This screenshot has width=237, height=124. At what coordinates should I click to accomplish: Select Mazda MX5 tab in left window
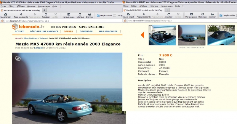point(21,10)
